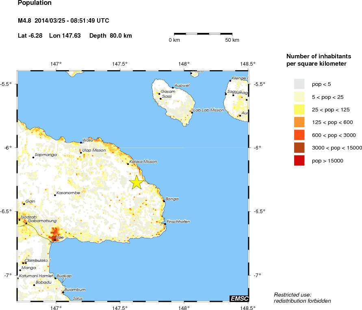Click the Sapmanga location marker dot
This screenshot has height=310, width=362.
pyautogui.click(x=33, y=157)
